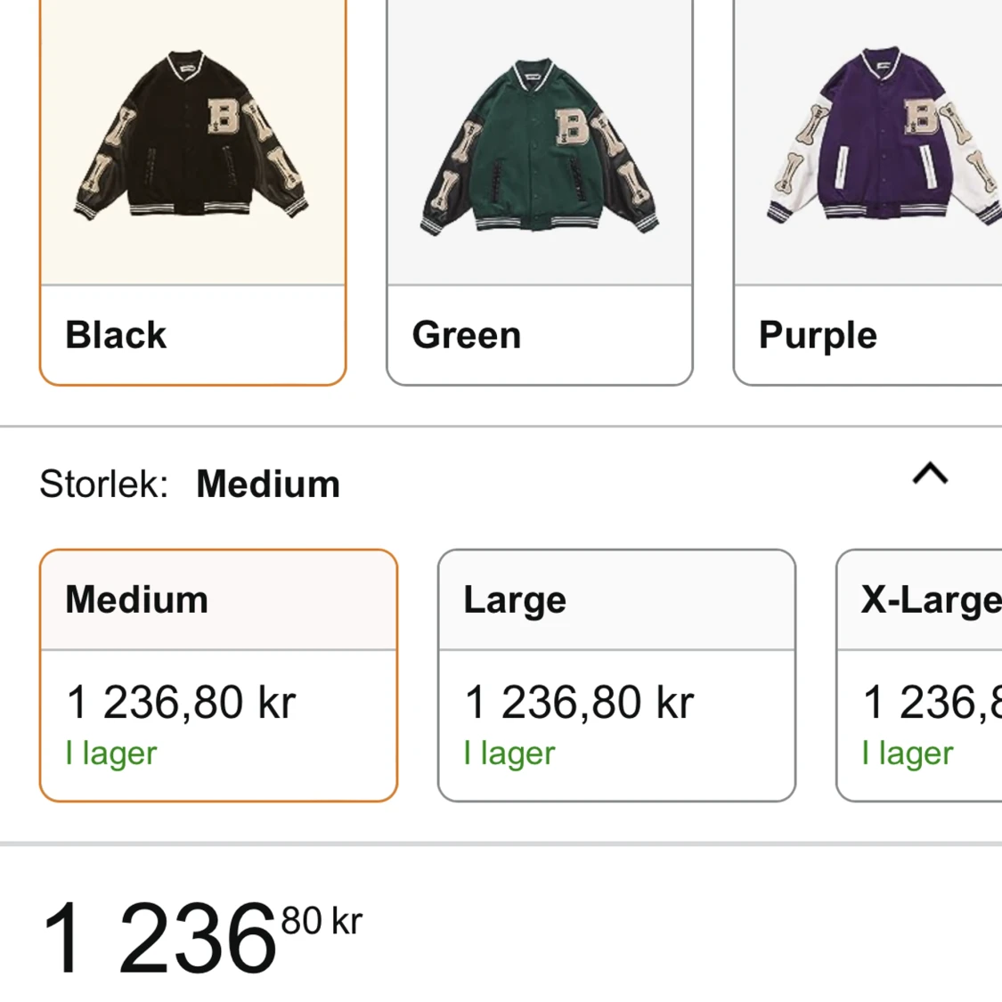The width and height of the screenshot is (1002, 1002).
Task: Click "I lager" under Medium size
Action: 111,754
